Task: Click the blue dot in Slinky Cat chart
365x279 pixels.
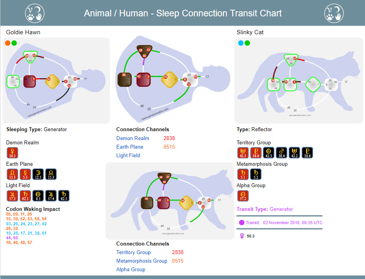Action: tap(241, 43)
